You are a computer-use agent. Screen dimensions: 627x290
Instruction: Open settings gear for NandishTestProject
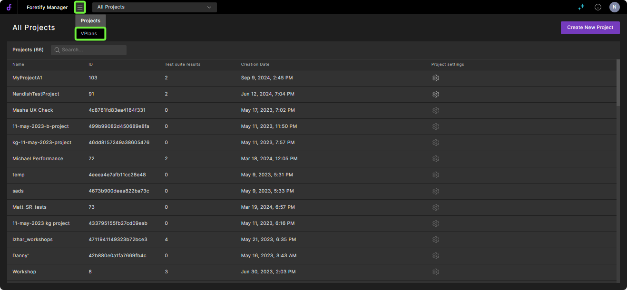point(435,94)
